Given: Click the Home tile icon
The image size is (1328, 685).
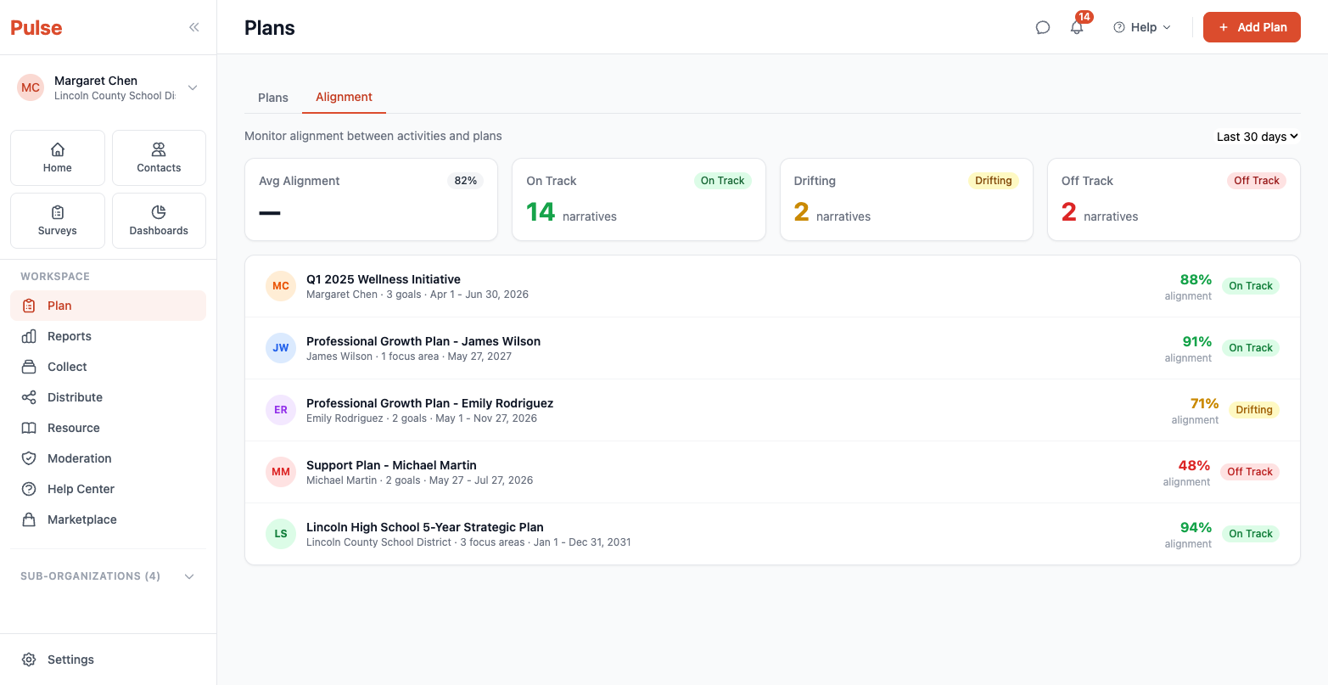Looking at the screenshot, I should [58, 149].
